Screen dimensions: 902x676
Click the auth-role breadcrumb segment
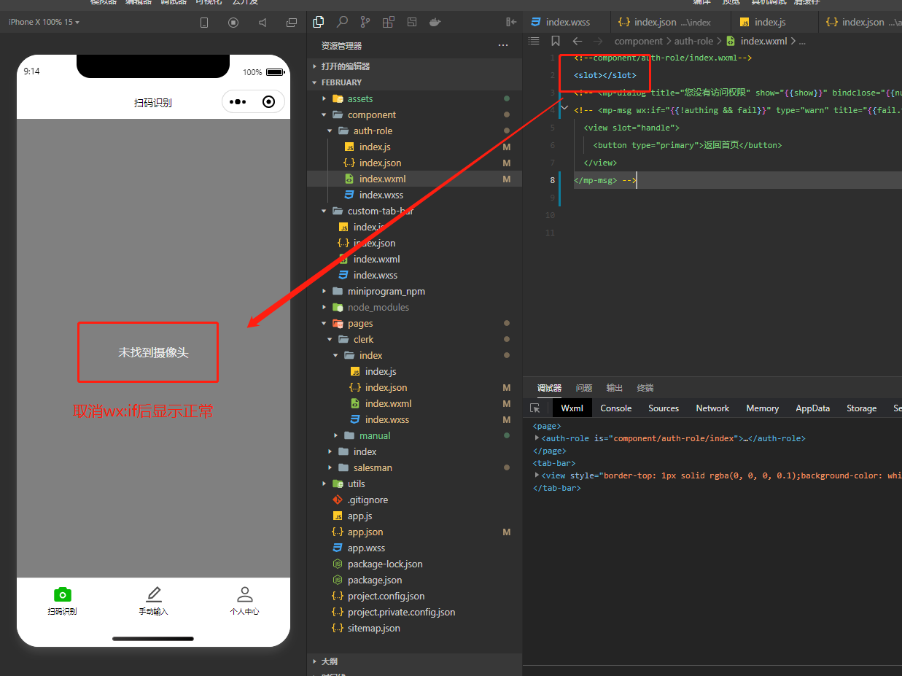point(693,42)
